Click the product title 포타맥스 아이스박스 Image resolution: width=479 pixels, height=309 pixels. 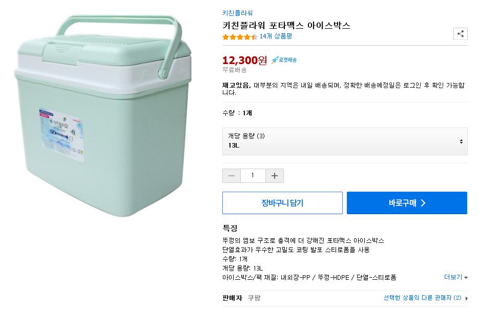(x=286, y=25)
